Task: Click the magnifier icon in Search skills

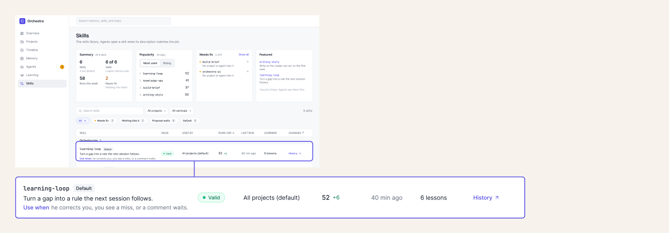Action: click(x=80, y=111)
